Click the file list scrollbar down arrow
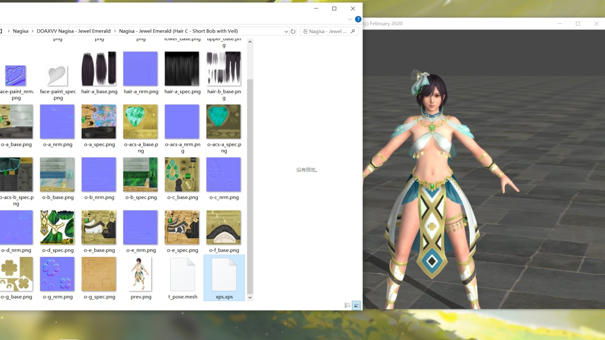Image resolution: width=605 pixels, height=340 pixels. [x=250, y=297]
